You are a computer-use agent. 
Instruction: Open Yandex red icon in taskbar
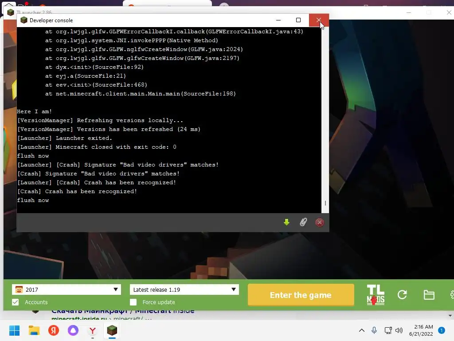pos(54,330)
